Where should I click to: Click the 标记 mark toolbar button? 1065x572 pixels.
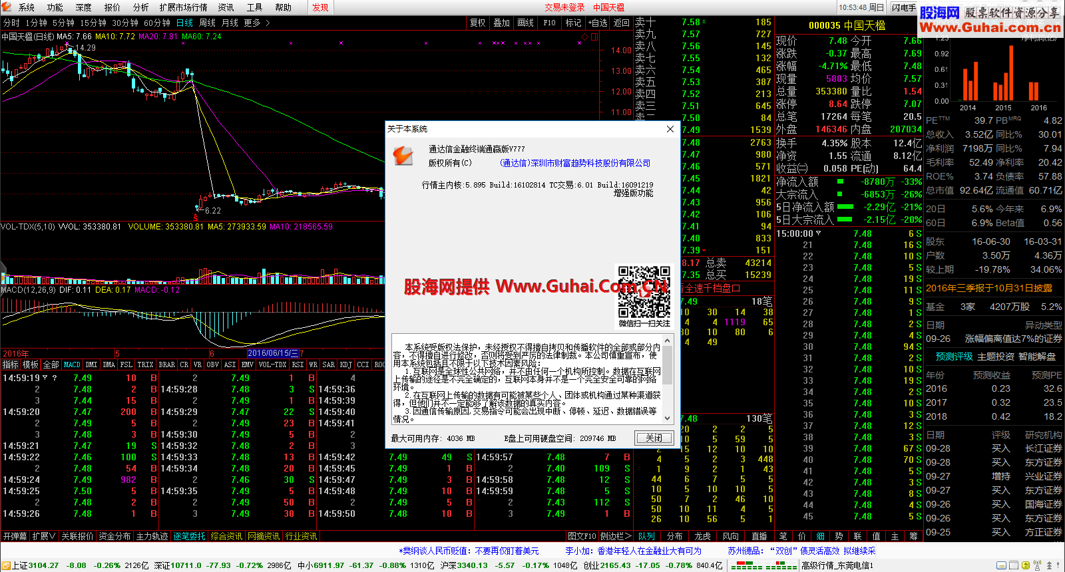tap(574, 23)
